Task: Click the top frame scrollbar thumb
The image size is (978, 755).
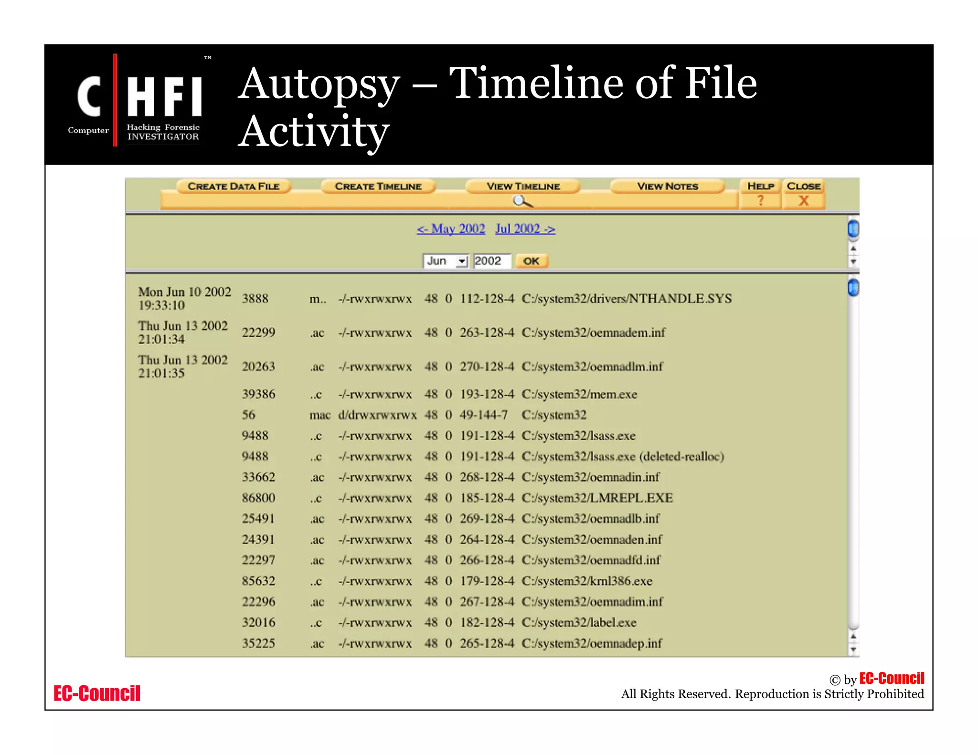Action: pyautogui.click(x=853, y=229)
